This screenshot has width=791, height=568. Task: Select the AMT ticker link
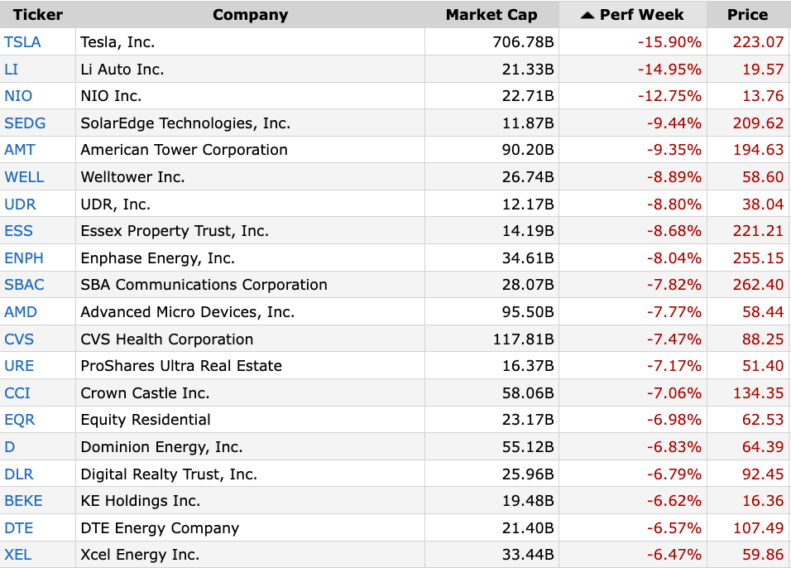click(x=21, y=150)
